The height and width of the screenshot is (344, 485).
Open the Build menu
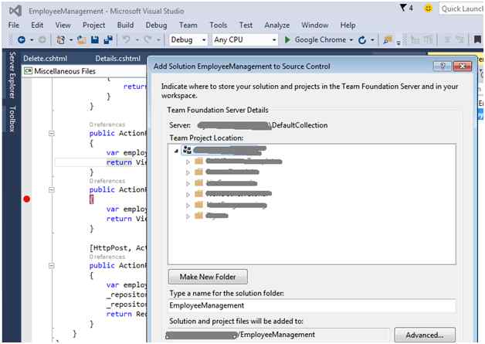pos(125,25)
